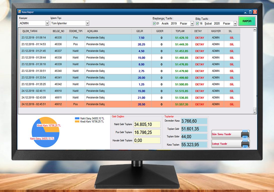This screenshot has height=192, width=274.
Task: Click printer icon on Gün Sonu Yazdır
Action: [x=245, y=134]
